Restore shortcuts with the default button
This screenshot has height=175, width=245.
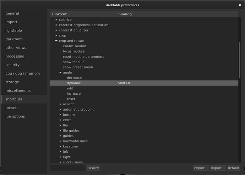[233, 168]
